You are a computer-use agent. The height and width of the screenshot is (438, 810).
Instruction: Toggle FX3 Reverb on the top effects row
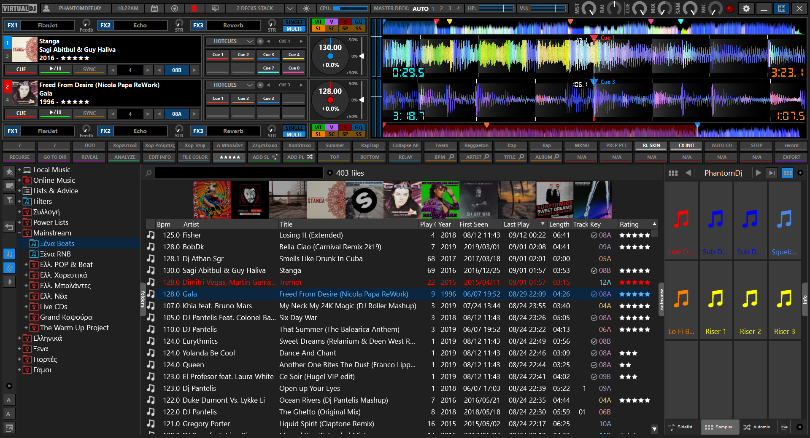tap(198, 25)
